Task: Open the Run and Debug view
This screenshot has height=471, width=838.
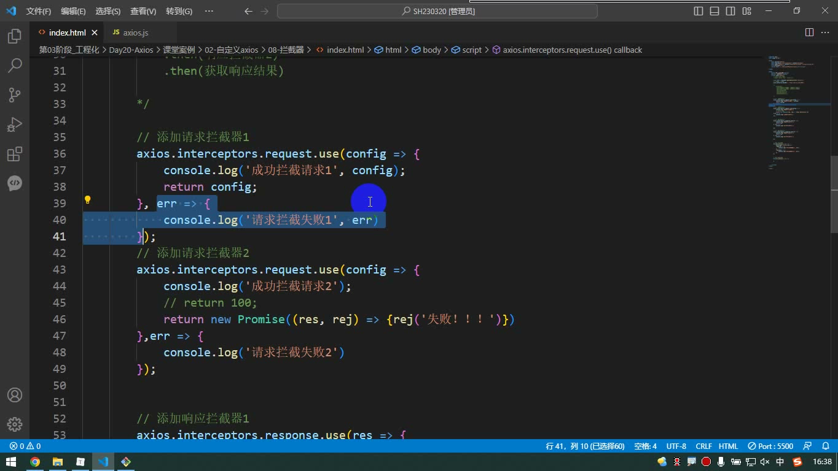Action: tap(15, 124)
